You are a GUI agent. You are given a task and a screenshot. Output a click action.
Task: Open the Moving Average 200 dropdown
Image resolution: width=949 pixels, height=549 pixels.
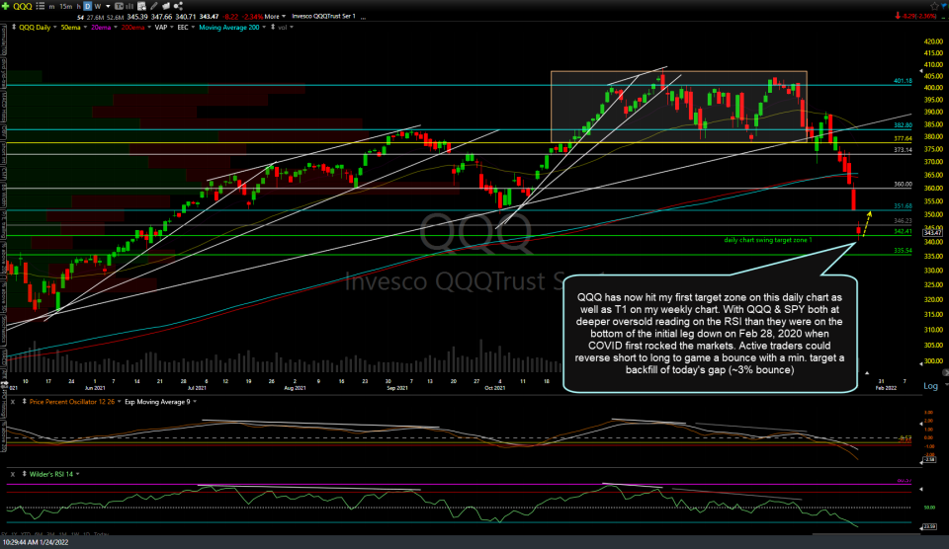(x=264, y=28)
